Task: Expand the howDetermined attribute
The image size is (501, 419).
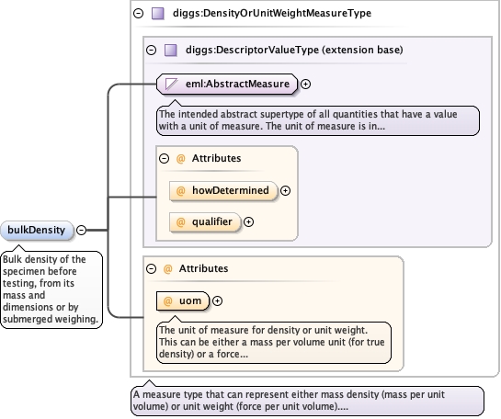Action: pyautogui.click(x=285, y=190)
